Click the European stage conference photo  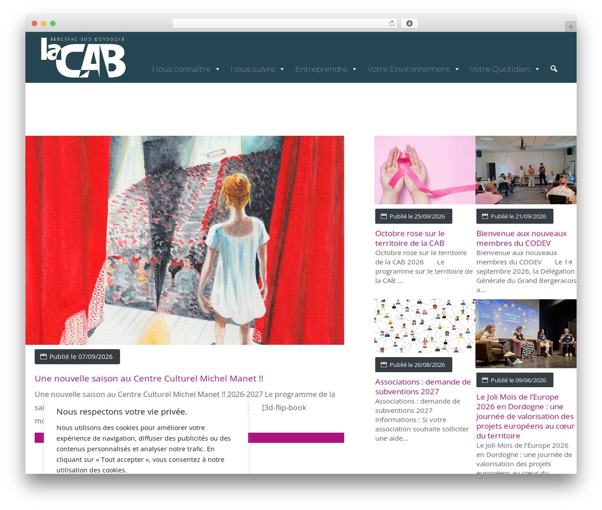click(x=526, y=334)
